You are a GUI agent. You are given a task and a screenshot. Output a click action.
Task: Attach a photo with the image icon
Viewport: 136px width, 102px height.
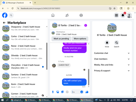click(x=58, y=92)
